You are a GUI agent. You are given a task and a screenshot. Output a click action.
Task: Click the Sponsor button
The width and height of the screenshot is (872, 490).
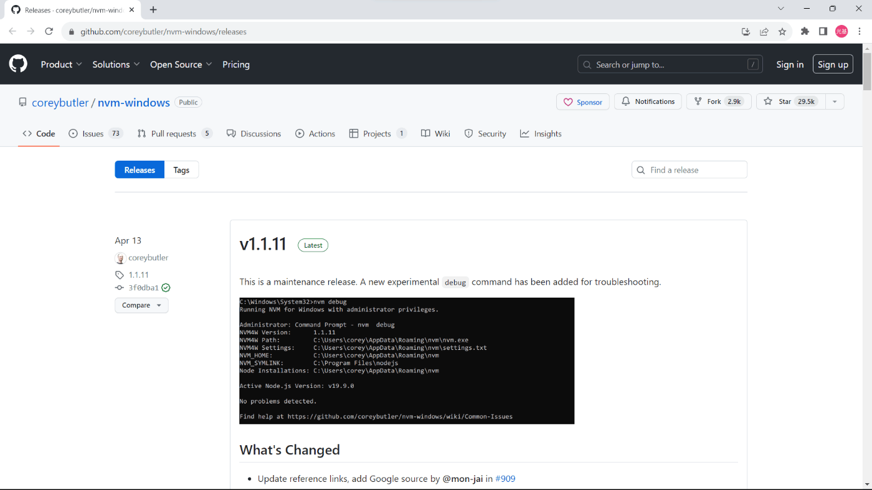(583, 101)
